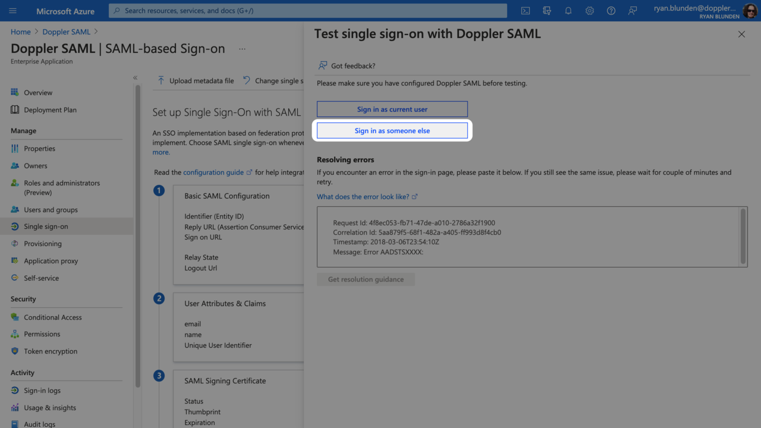
Task: Open Usage & insights in the sidebar
Action: [x=50, y=408]
